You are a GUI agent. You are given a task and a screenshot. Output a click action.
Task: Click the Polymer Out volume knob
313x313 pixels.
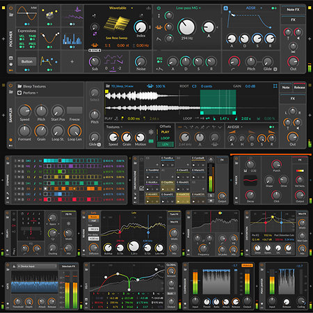pos(293,62)
